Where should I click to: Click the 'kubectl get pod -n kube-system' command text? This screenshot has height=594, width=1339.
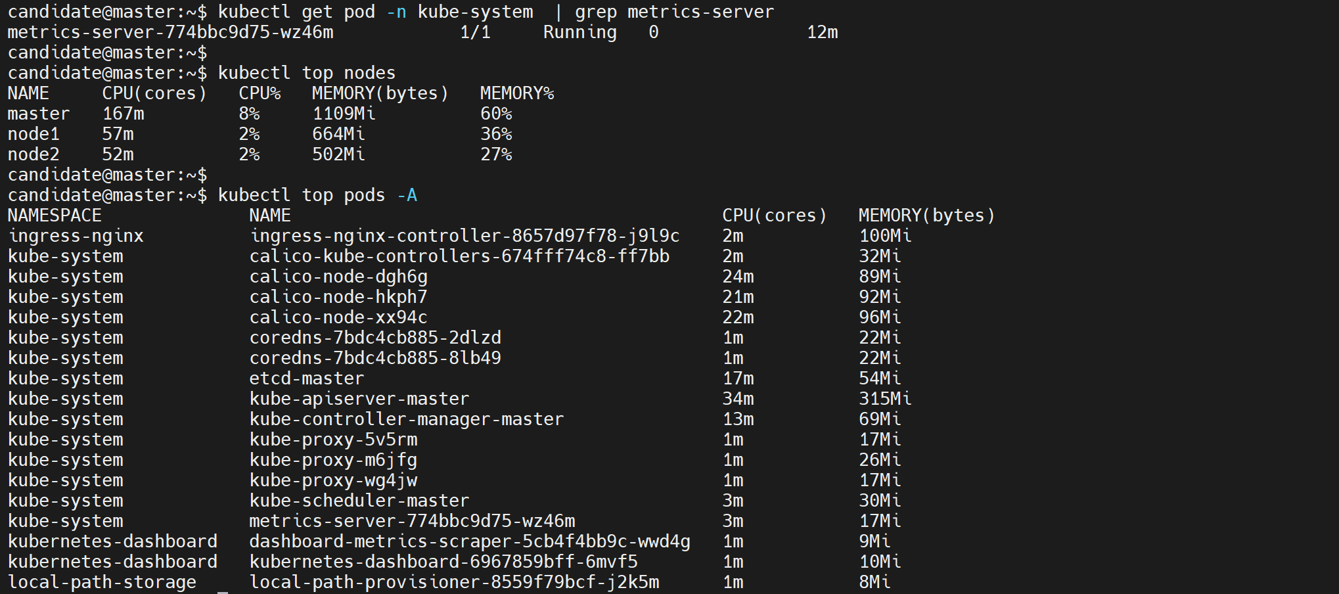376,12
